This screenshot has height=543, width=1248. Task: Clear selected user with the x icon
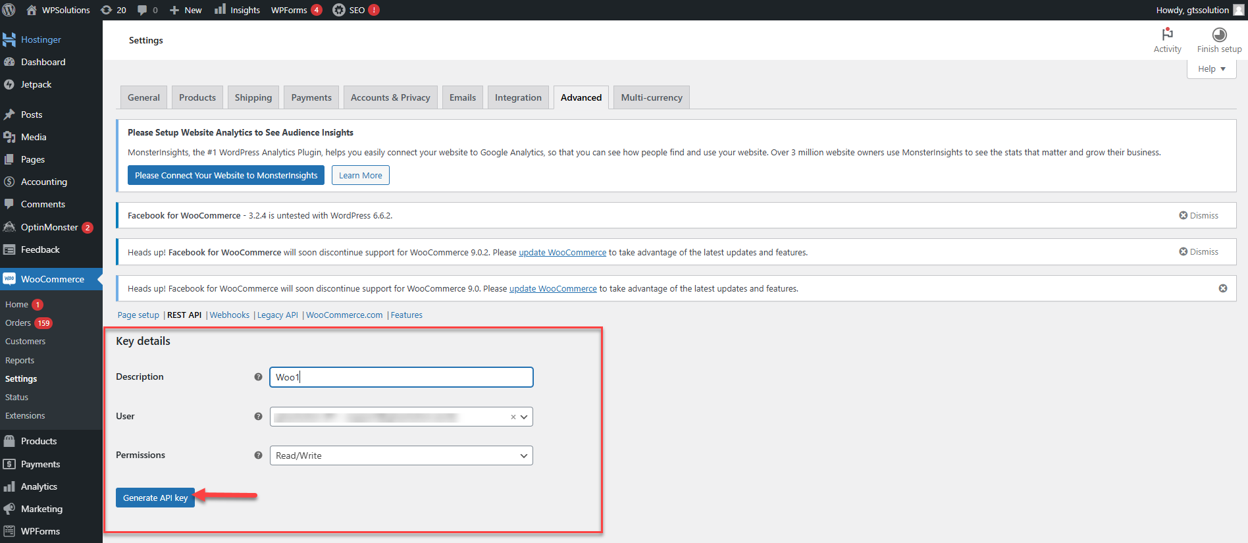click(x=513, y=417)
